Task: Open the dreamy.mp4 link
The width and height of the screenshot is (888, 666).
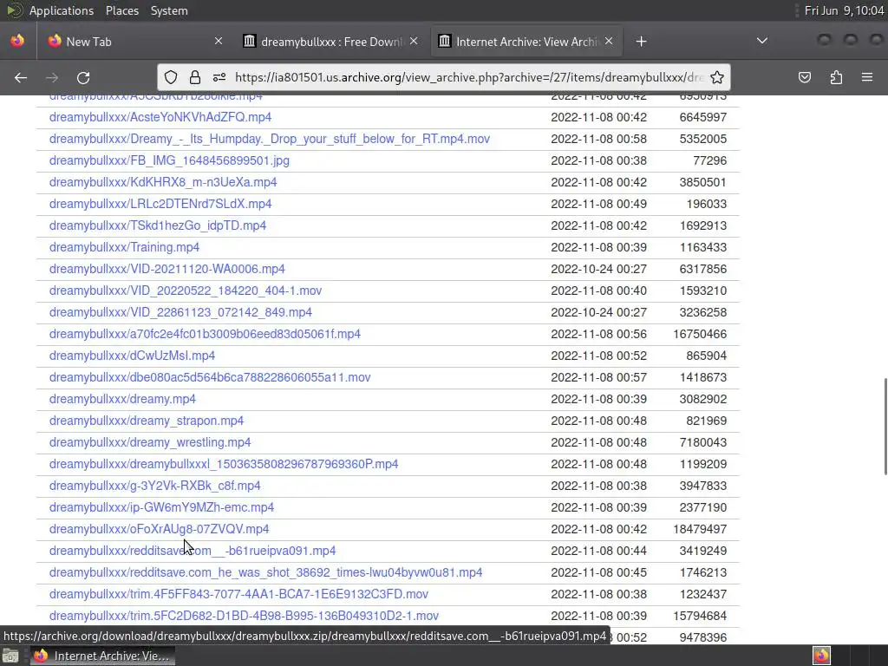Action: point(122,399)
